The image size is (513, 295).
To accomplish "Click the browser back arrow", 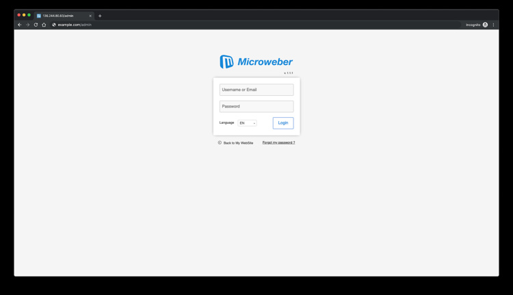I will click(20, 25).
